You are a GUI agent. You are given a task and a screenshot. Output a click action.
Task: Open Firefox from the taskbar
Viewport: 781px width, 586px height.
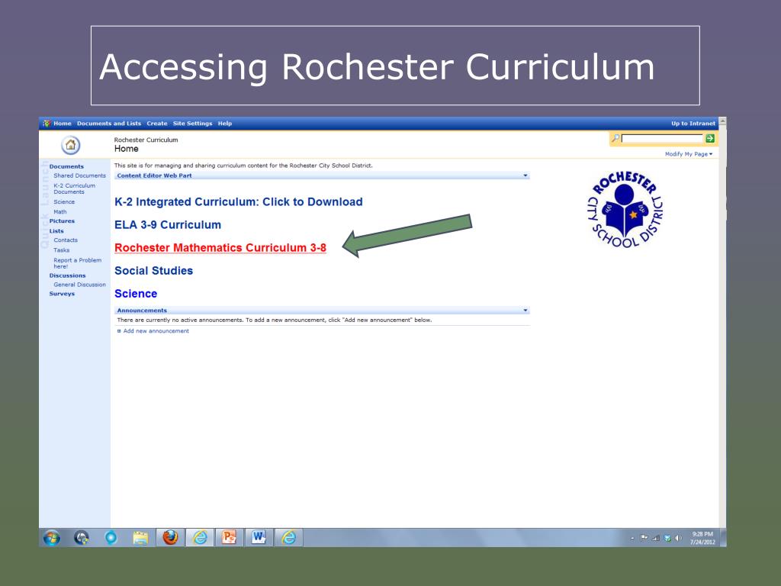click(170, 538)
